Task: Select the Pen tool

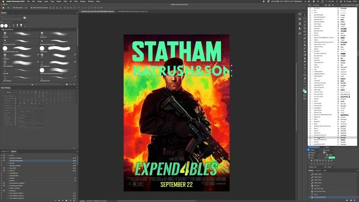Action: (x=305, y=65)
